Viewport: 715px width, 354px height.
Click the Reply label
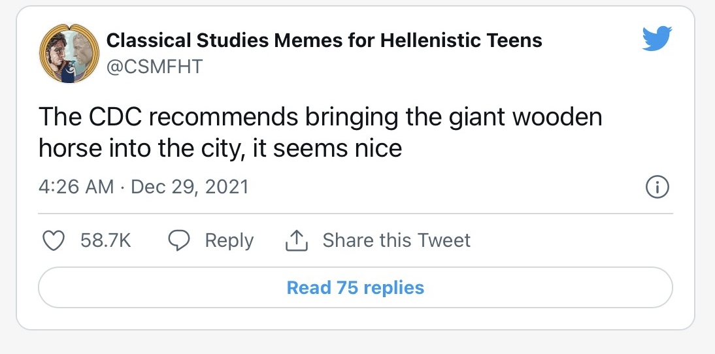(x=229, y=241)
